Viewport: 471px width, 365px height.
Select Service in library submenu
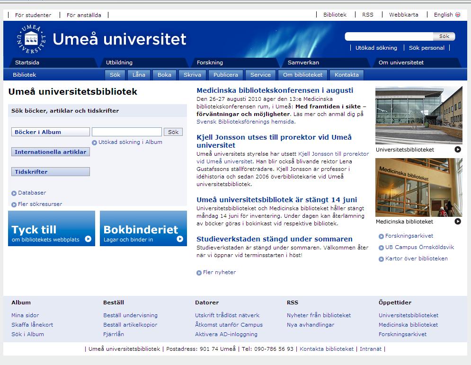coord(260,75)
